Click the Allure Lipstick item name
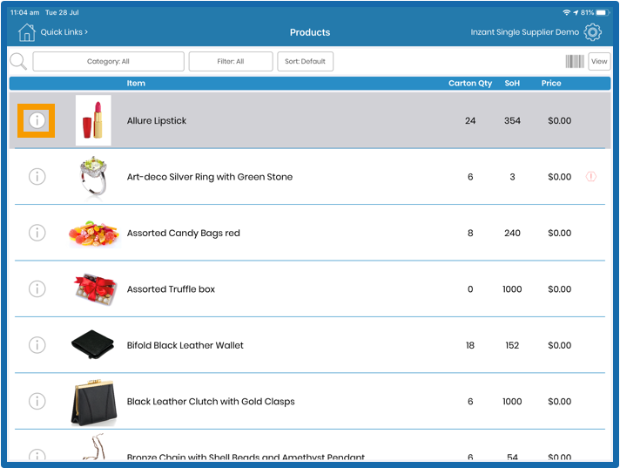Image resolution: width=620 pixels, height=468 pixels. (157, 120)
